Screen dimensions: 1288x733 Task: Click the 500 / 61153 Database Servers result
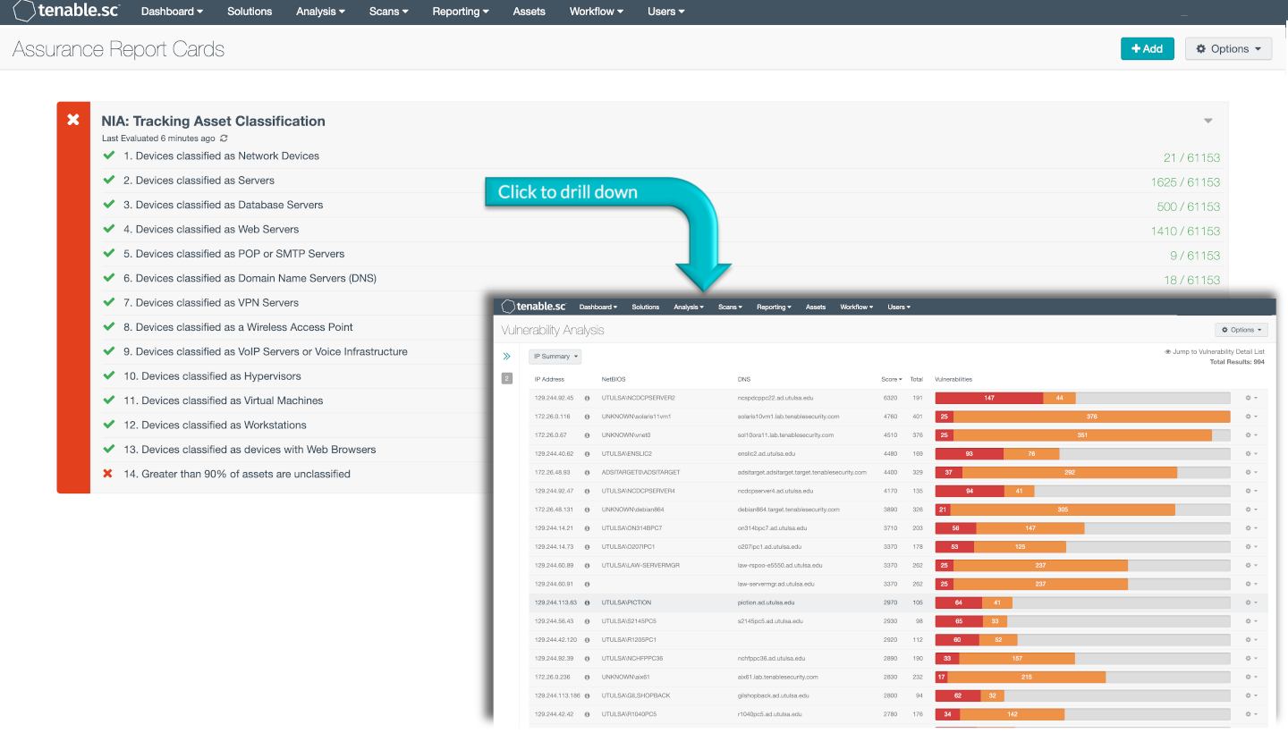tap(1188, 206)
